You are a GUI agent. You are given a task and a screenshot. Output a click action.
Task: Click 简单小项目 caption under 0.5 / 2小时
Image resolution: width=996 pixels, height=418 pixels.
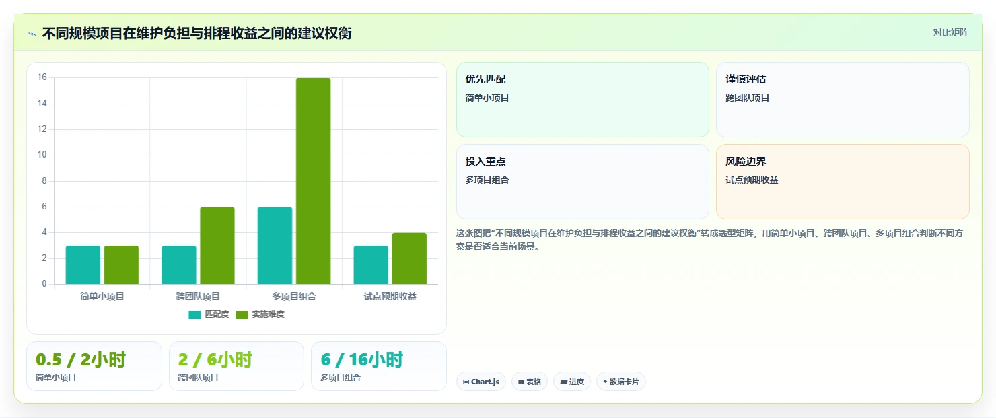point(56,378)
